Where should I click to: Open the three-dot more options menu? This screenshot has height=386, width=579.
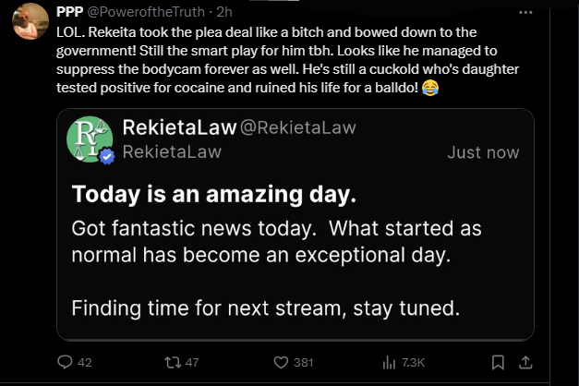pos(526,13)
